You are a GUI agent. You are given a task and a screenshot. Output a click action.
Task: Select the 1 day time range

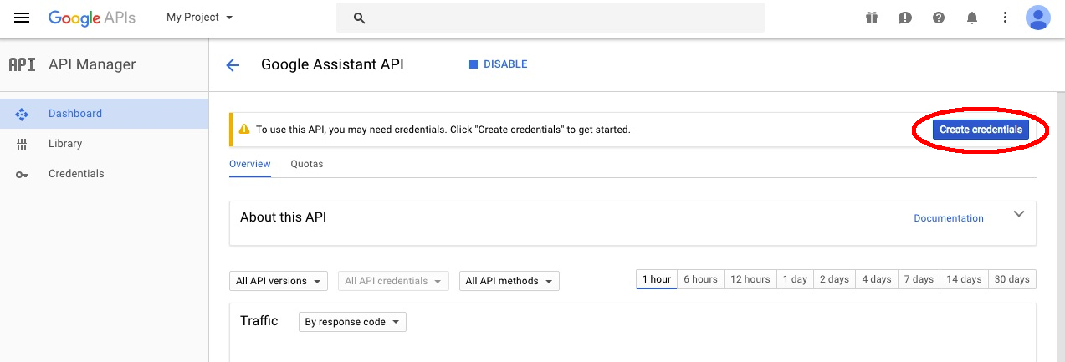coord(795,279)
